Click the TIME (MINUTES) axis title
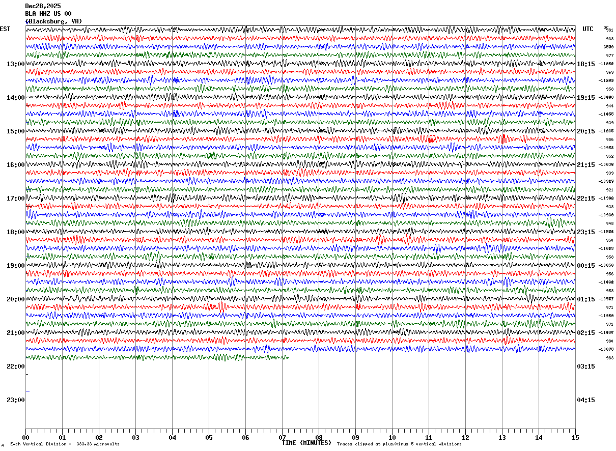The height and width of the screenshot is (451, 616). click(306, 443)
